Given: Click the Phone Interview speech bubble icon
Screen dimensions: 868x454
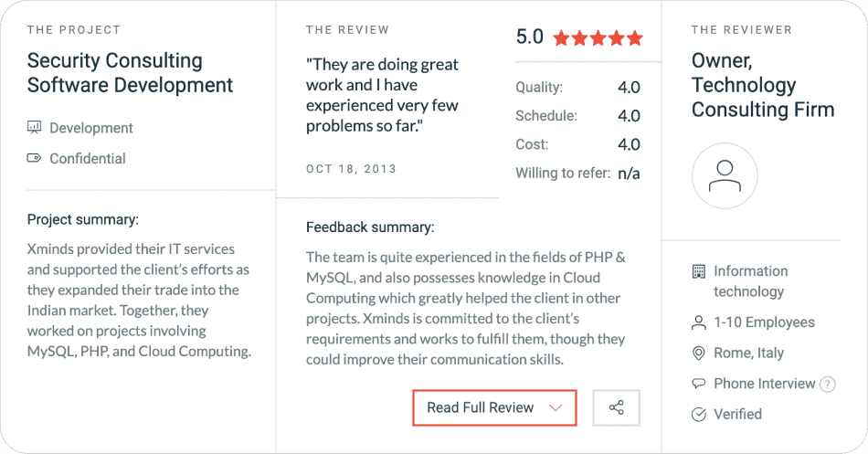Looking at the screenshot, I should click(x=699, y=384).
